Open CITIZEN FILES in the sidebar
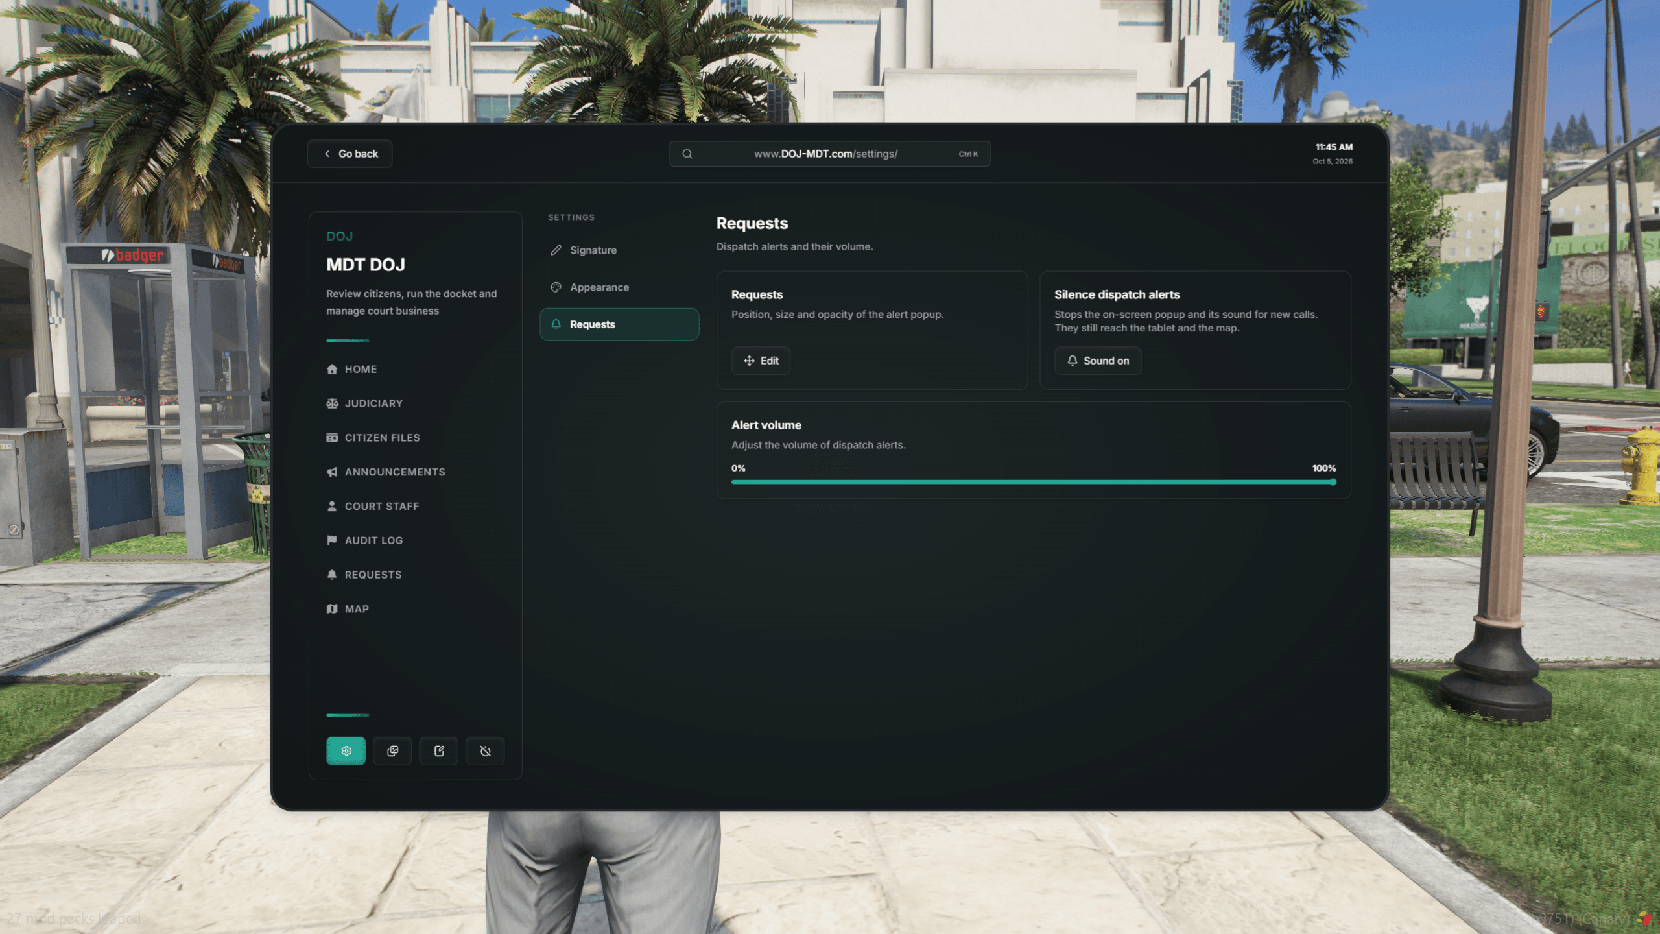The height and width of the screenshot is (934, 1660). click(x=373, y=438)
